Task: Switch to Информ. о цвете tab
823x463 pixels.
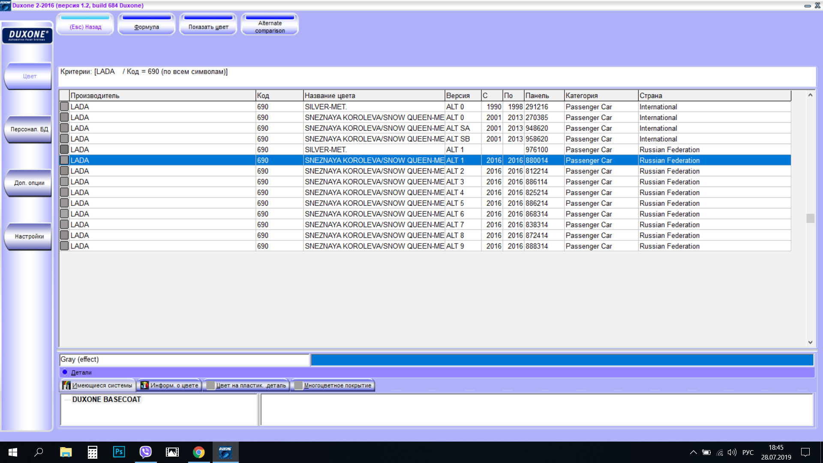Action: pyautogui.click(x=170, y=385)
